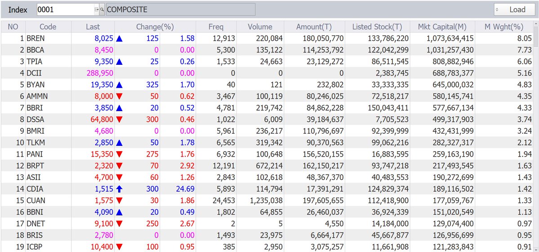Select the BYAN stock code
Image resolution: width=539 pixels, height=252 pixels.
36,85
